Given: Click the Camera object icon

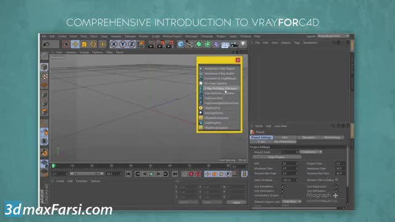Looking at the screenshot, I should tap(235, 44).
